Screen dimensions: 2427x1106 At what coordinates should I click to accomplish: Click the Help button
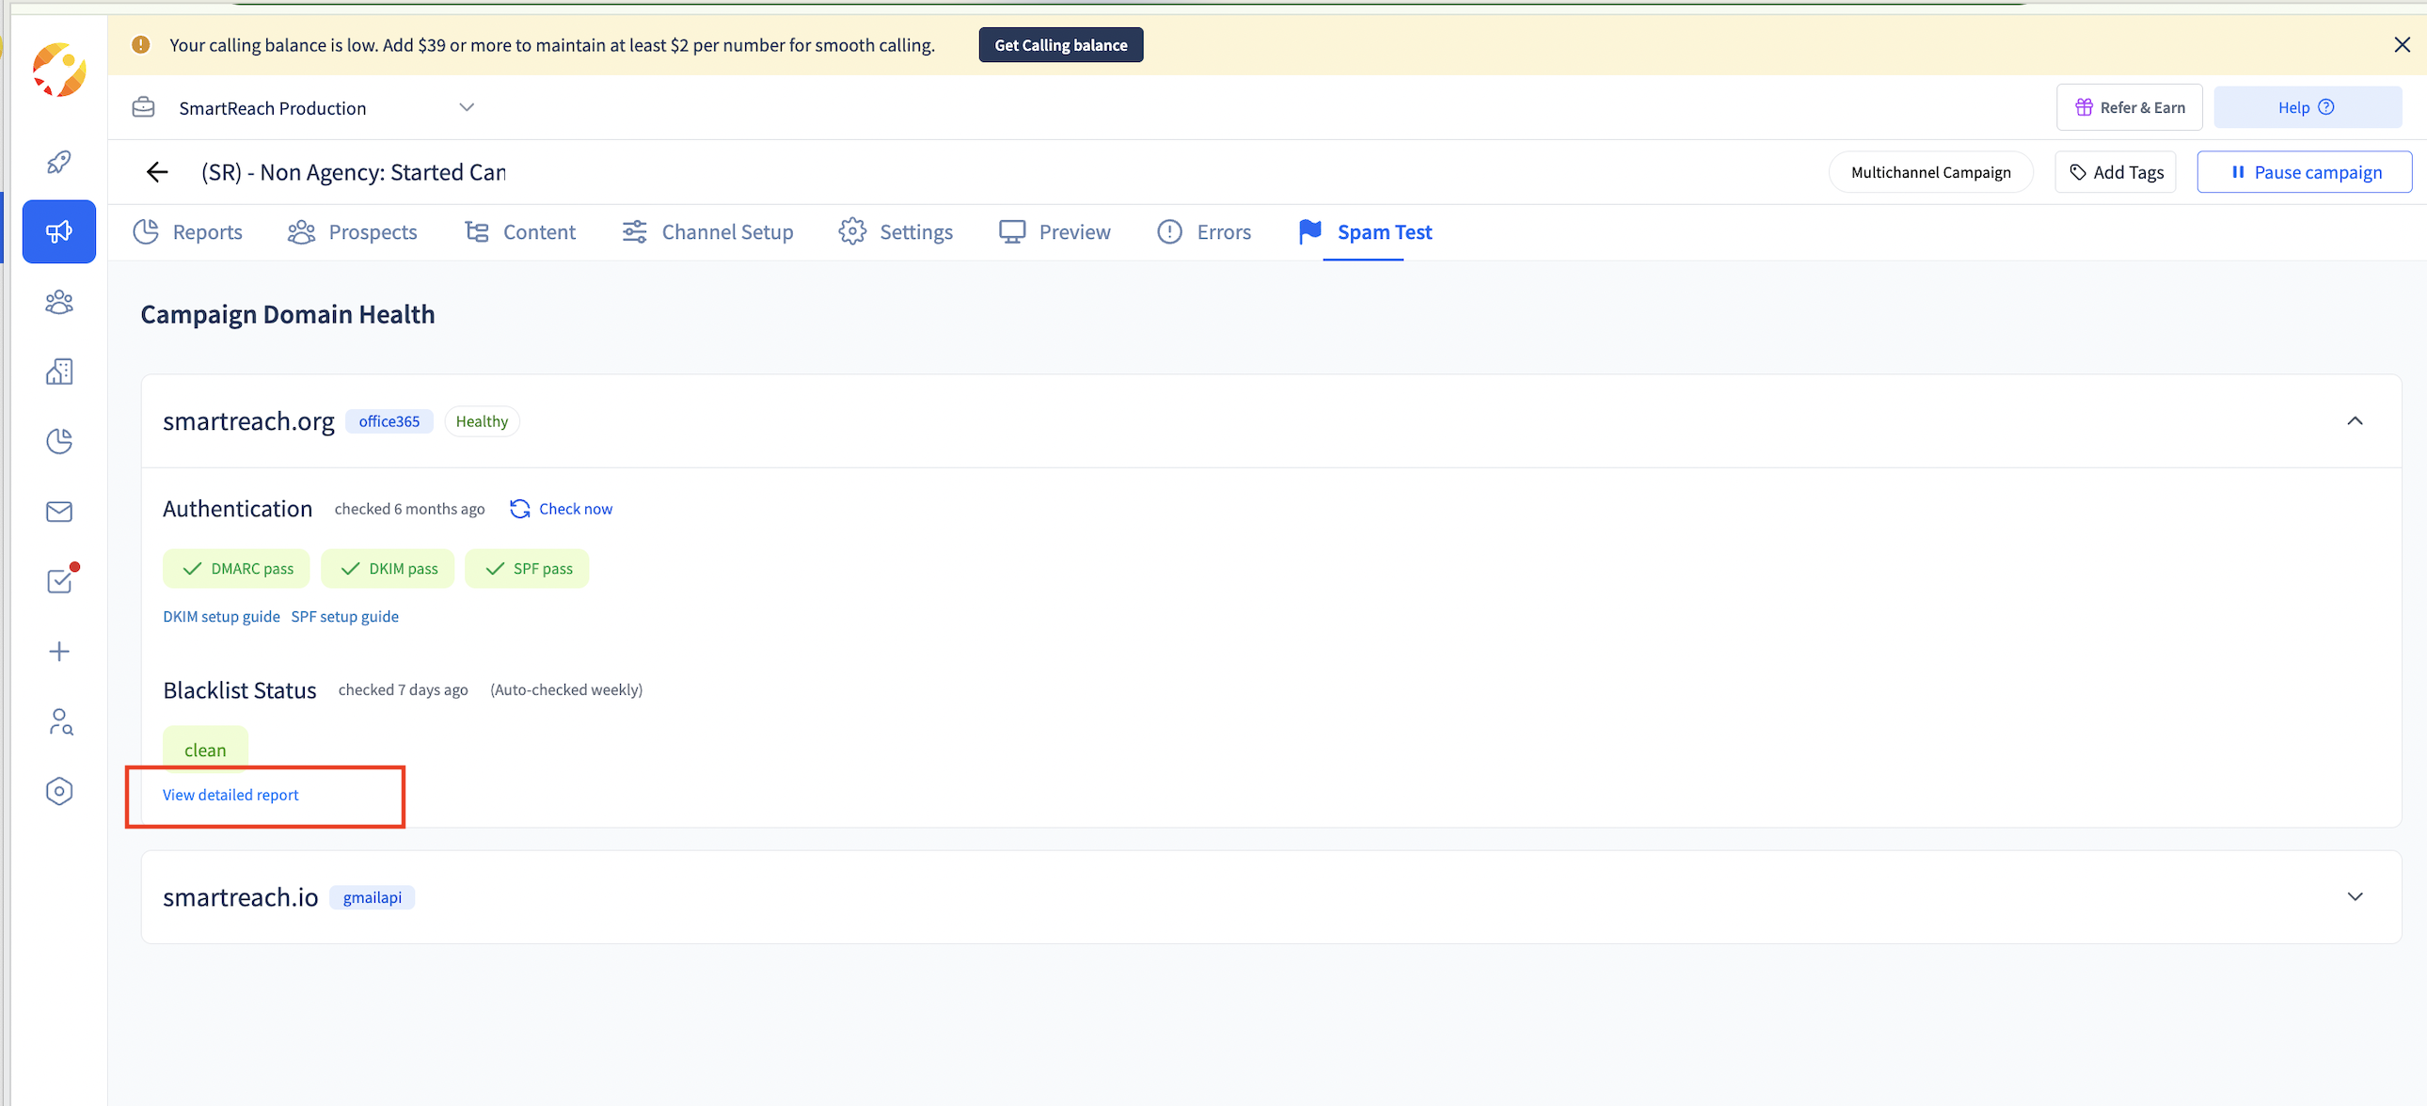pos(2307,107)
